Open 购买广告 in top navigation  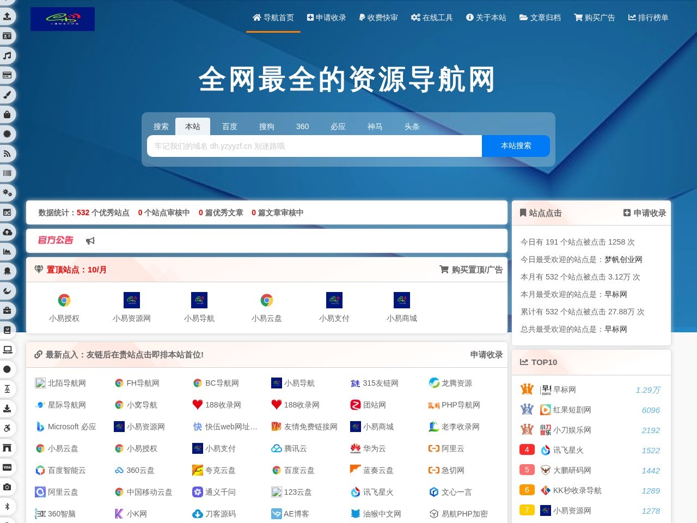coord(595,17)
